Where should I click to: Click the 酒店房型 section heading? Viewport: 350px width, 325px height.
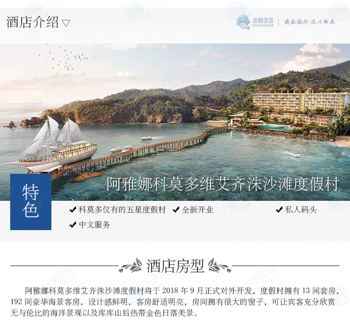coord(175,266)
